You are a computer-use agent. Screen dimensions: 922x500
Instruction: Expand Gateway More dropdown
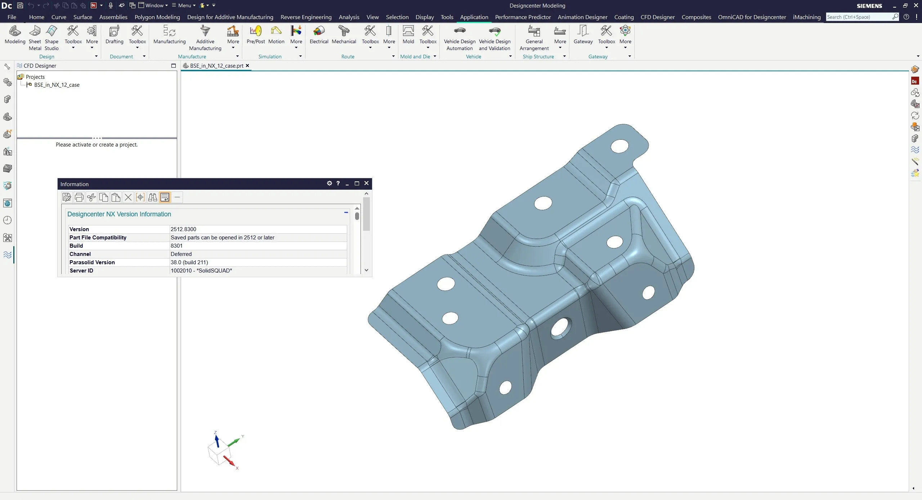pyautogui.click(x=625, y=38)
